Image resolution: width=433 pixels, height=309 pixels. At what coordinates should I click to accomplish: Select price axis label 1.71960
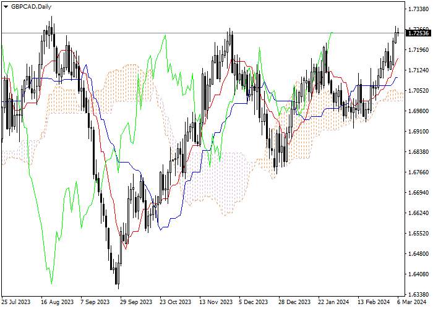pos(419,50)
